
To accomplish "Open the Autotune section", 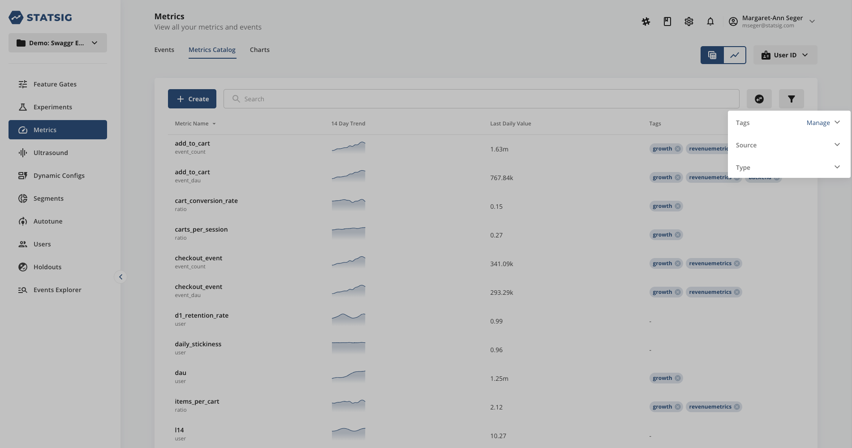I will (48, 221).
